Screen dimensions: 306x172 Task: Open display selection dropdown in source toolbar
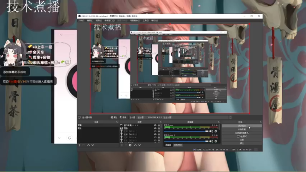coord(184,117)
